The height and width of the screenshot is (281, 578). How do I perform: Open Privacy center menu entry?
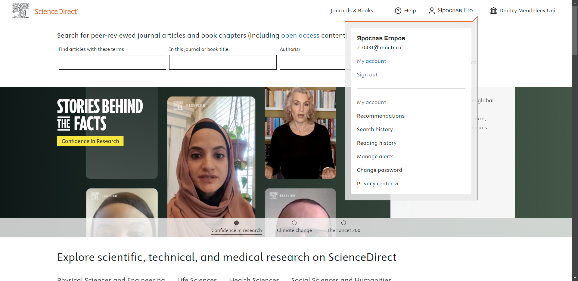coord(378,184)
